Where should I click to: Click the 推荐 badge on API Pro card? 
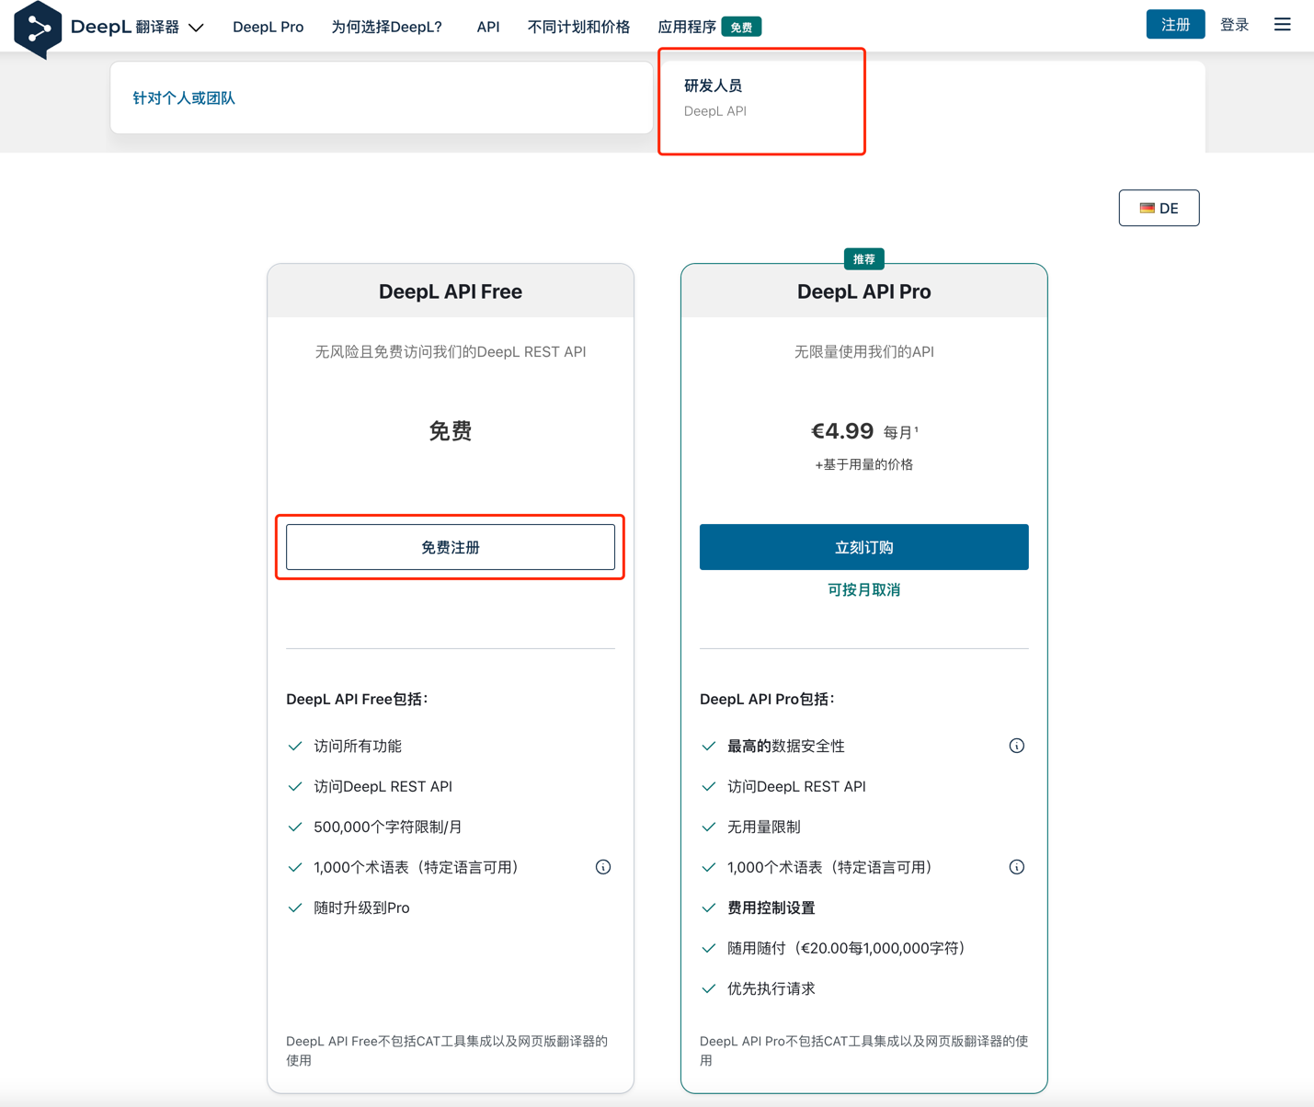(863, 259)
